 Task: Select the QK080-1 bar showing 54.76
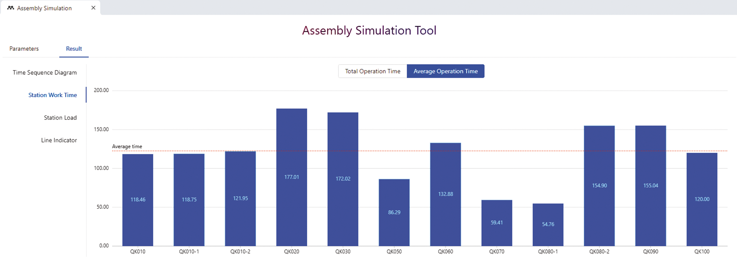click(x=548, y=224)
